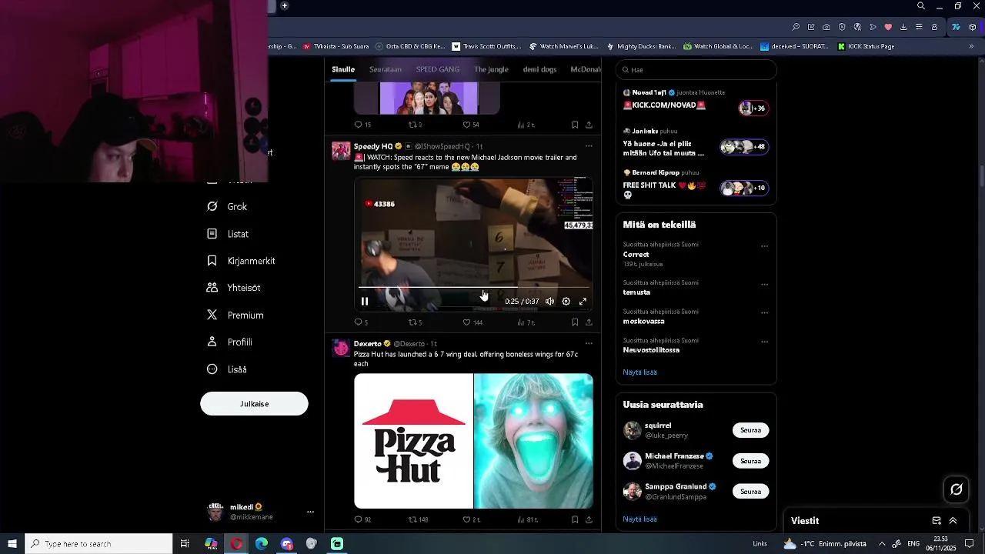The width and height of the screenshot is (985, 554).
Task: Pause the playing Speed video
Action: [x=365, y=302]
